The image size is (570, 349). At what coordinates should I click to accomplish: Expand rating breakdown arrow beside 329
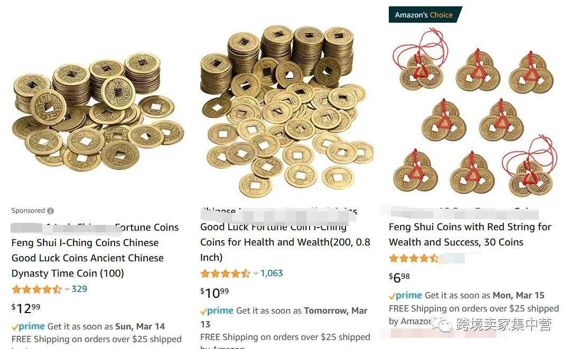67,289
